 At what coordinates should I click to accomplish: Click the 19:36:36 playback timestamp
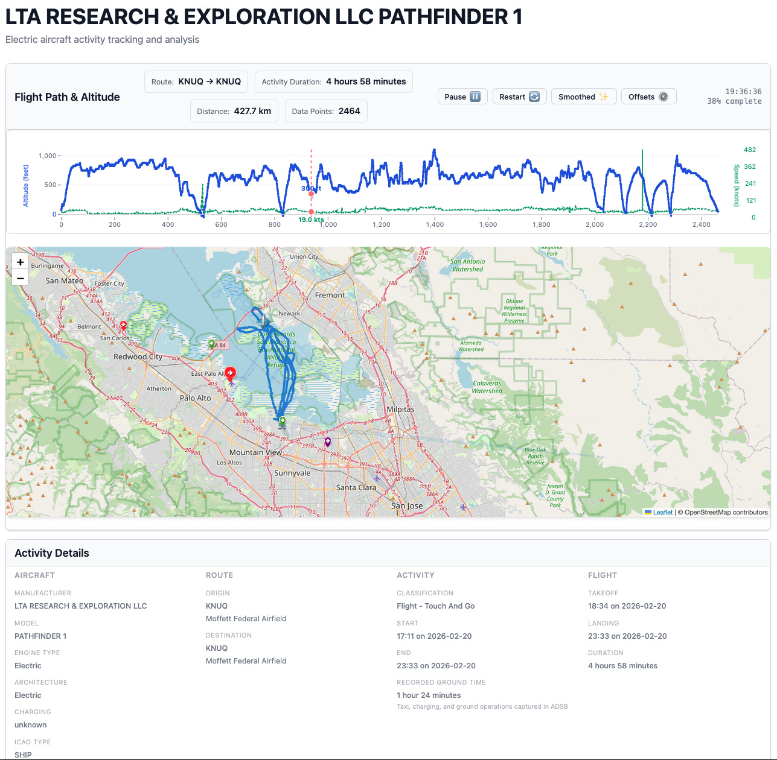[x=743, y=92]
